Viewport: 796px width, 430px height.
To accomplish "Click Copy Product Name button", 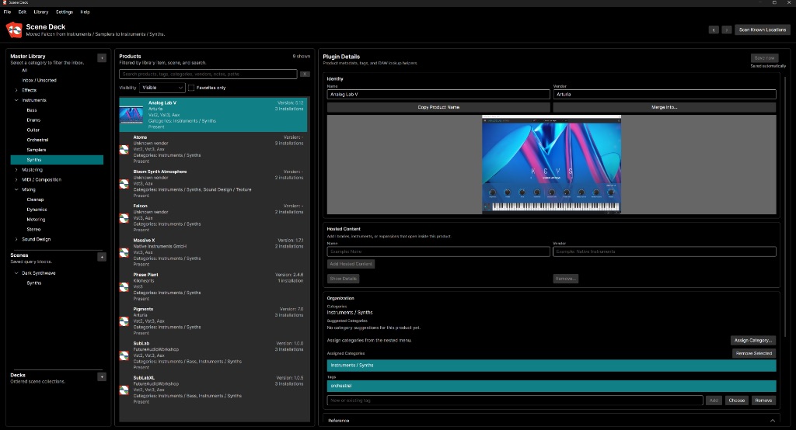I will (438, 107).
